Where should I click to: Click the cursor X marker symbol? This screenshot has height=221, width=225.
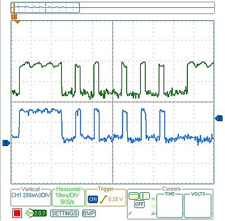coord(153,199)
